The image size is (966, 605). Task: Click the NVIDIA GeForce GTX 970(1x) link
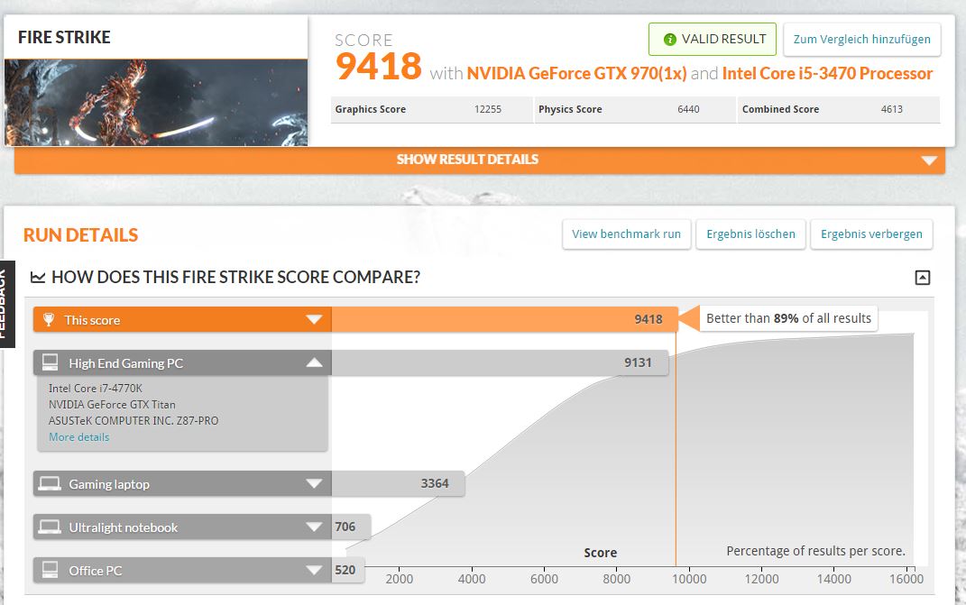click(x=576, y=73)
